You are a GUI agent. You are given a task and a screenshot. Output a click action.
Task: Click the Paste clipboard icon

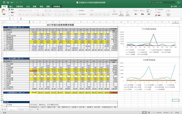(x=4, y=11)
